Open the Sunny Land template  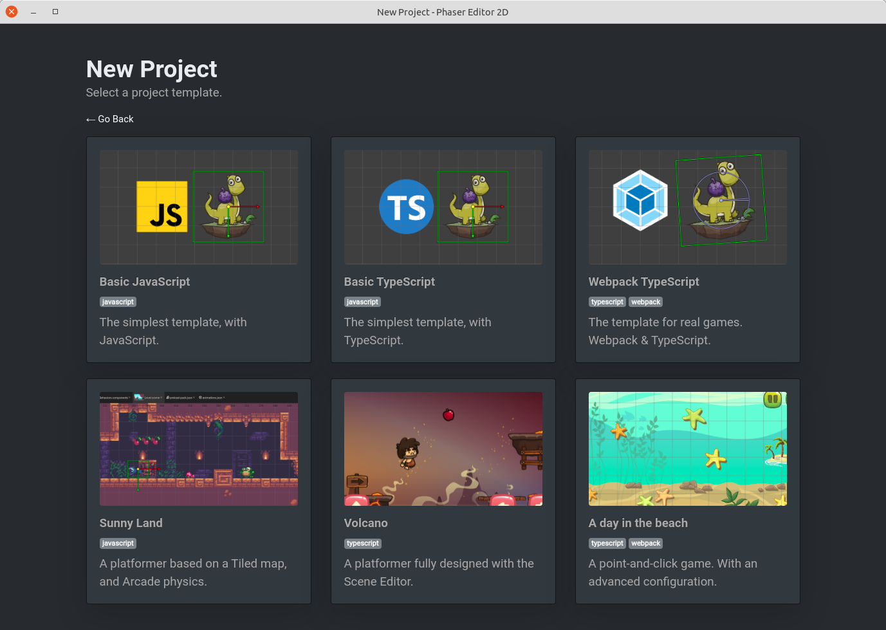(198, 491)
